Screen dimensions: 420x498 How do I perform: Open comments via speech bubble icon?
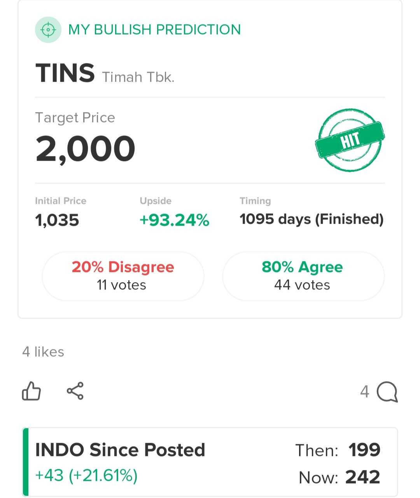pos(387,392)
